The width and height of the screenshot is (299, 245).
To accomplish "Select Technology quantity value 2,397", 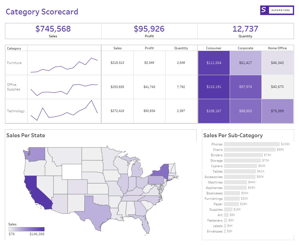I will point(181,111).
